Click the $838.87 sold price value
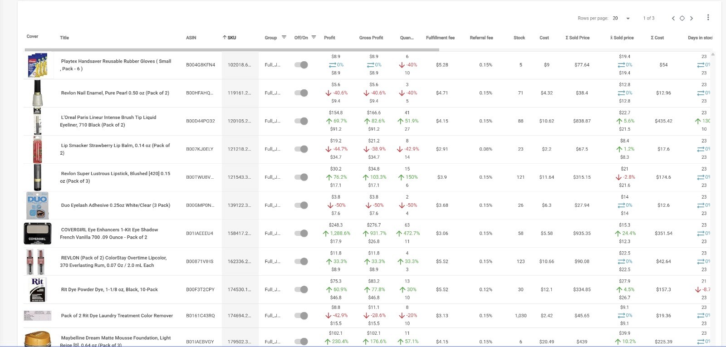Screen dimensions: 726x347 (x=582, y=121)
